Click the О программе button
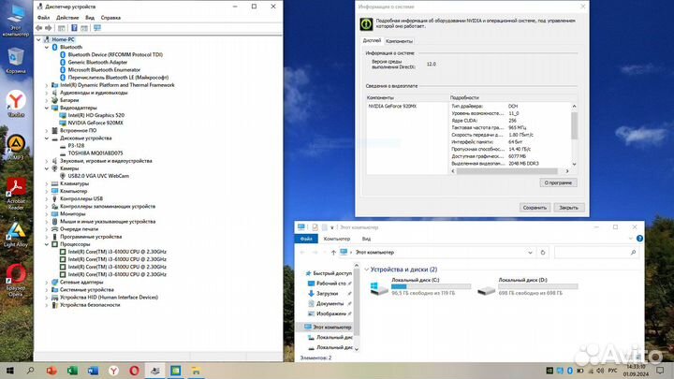 coord(558,182)
